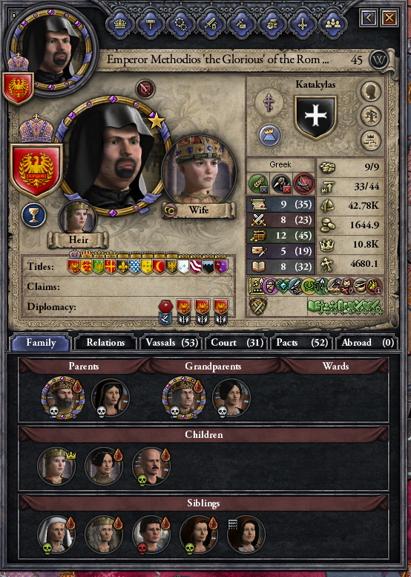411x577 pixels.
Task: Click the family tree chart icon
Action: (x=370, y=141)
